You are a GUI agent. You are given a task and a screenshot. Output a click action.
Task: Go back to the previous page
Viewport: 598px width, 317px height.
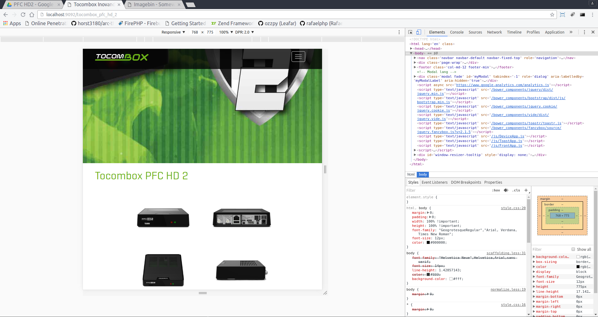tap(6, 15)
